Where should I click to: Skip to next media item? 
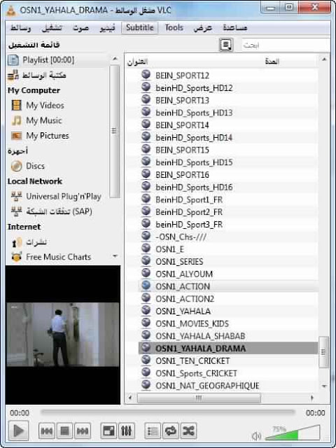click(x=83, y=431)
